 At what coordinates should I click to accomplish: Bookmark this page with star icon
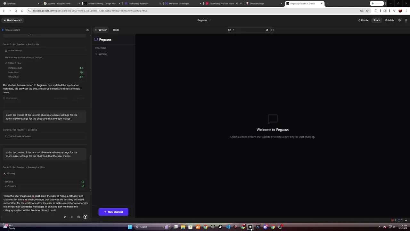tap(367, 11)
